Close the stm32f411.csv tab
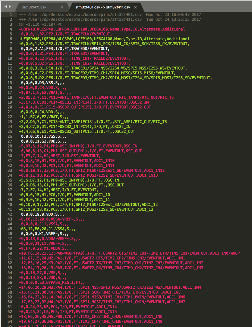The height and width of the screenshot is (327, 252). point(62,7)
